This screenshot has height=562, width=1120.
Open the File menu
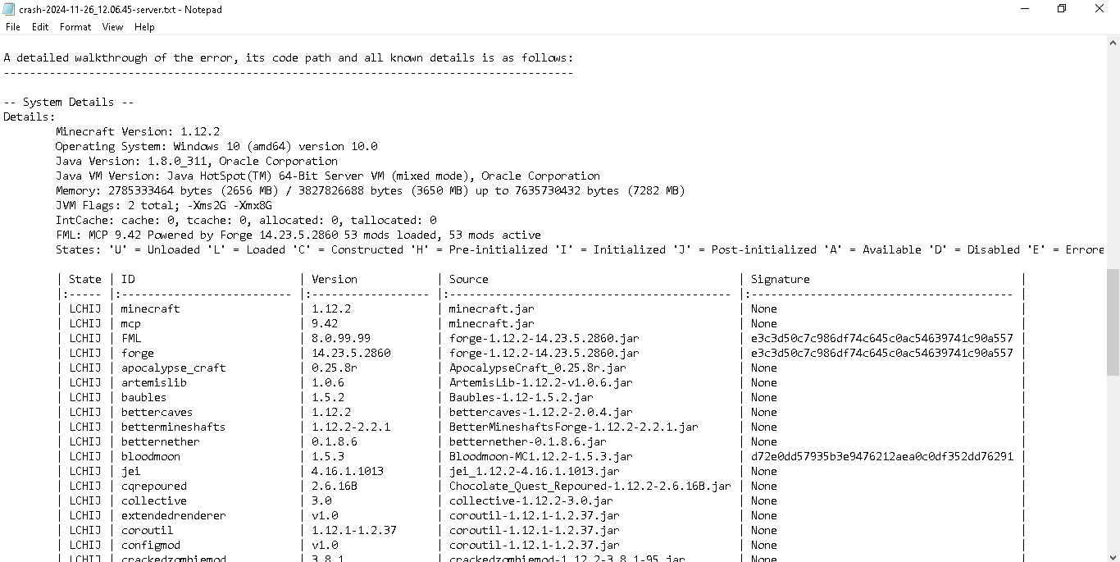coord(13,27)
